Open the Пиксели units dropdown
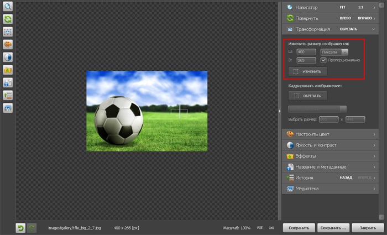This screenshot has width=387, height=235. [334, 52]
